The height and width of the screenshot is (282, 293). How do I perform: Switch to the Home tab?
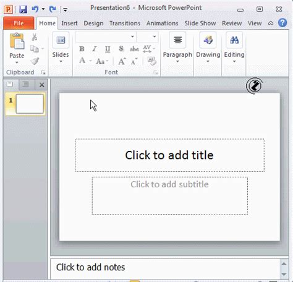coord(47,23)
